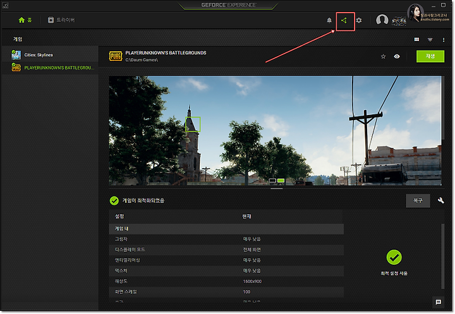Click the 화면 스케일 value 100
This screenshot has height=314, width=455.
pos(246,292)
